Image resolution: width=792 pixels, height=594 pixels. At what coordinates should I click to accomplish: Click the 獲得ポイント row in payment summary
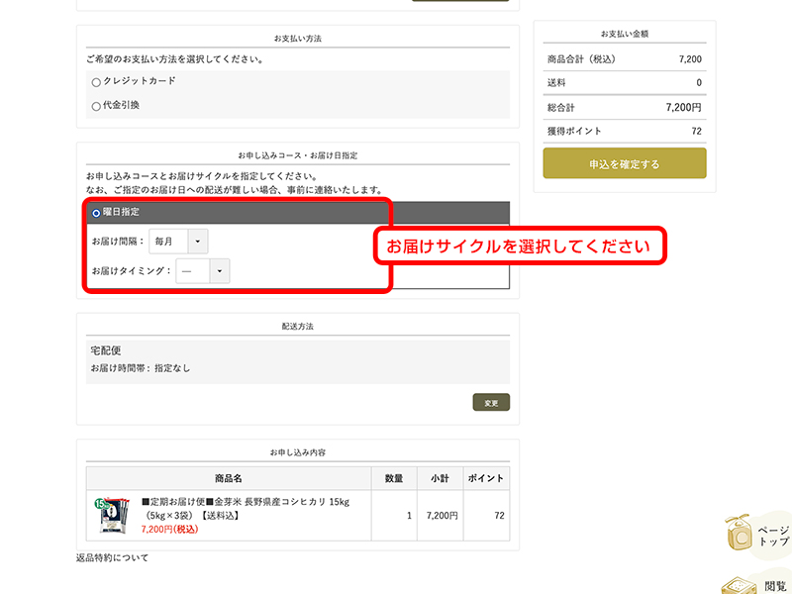point(624,131)
